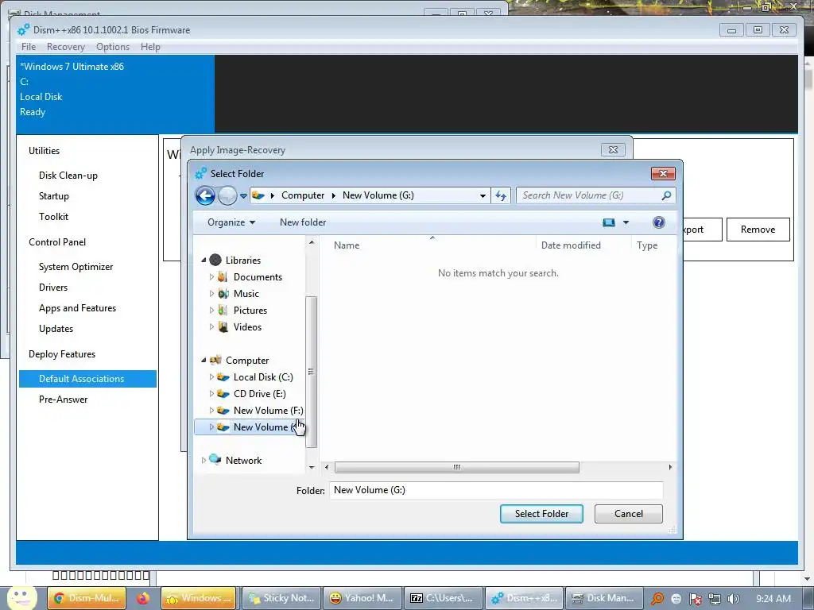The image size is (814, 610).
Task: Open System Optimizer in Dism++ sidebar
Action: [x=76, y=267]
